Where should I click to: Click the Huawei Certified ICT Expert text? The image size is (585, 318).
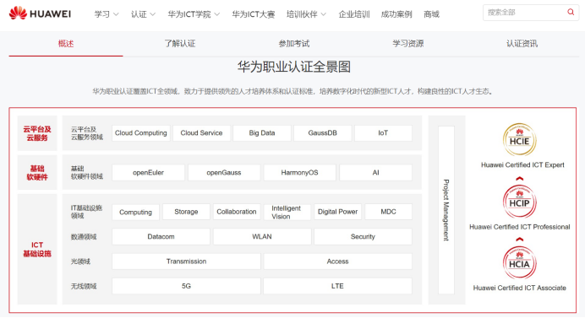tap(522, 165)
